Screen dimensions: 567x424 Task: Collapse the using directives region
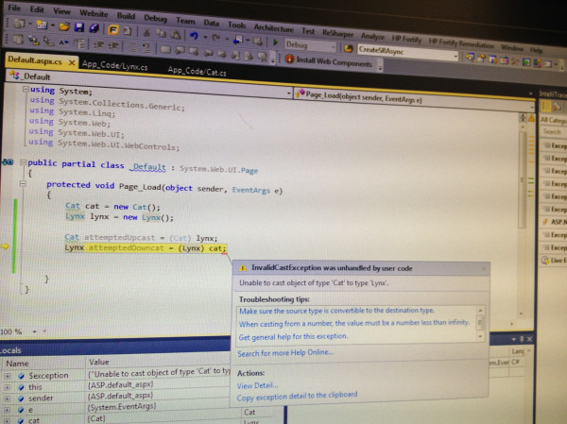pos(26,89)
